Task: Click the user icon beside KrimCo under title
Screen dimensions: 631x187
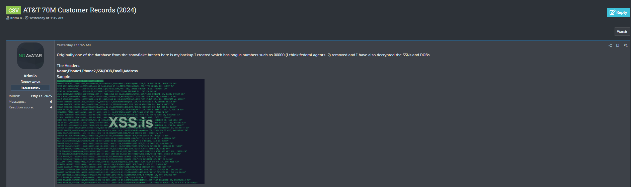Action: point(8,18)
